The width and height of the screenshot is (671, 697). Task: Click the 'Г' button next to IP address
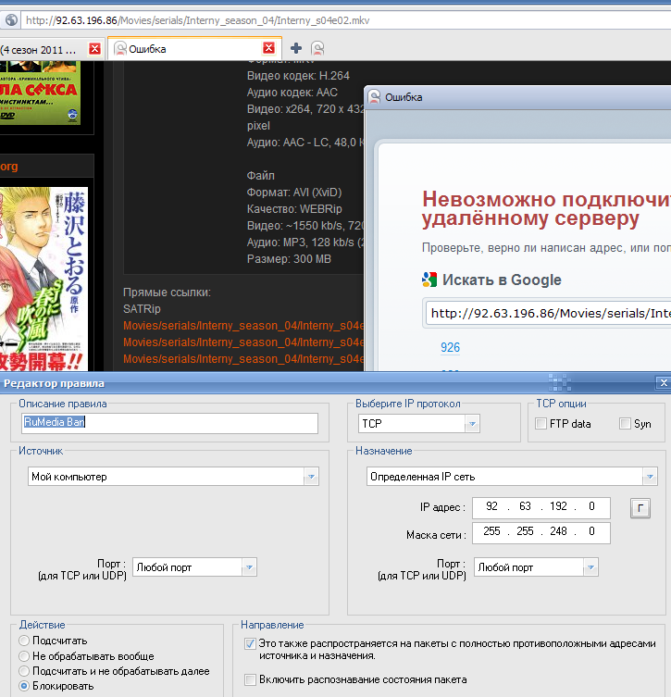point(640,508)
